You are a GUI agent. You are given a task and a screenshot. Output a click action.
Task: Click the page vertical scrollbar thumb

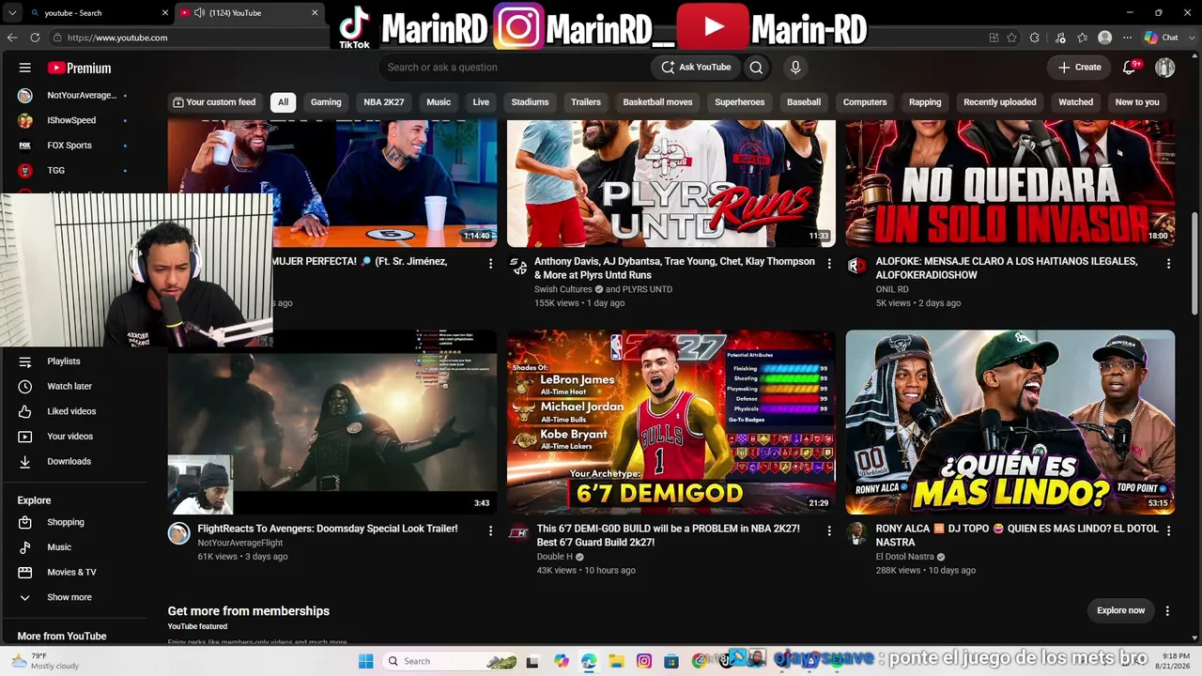click(x=1194, y=264)
